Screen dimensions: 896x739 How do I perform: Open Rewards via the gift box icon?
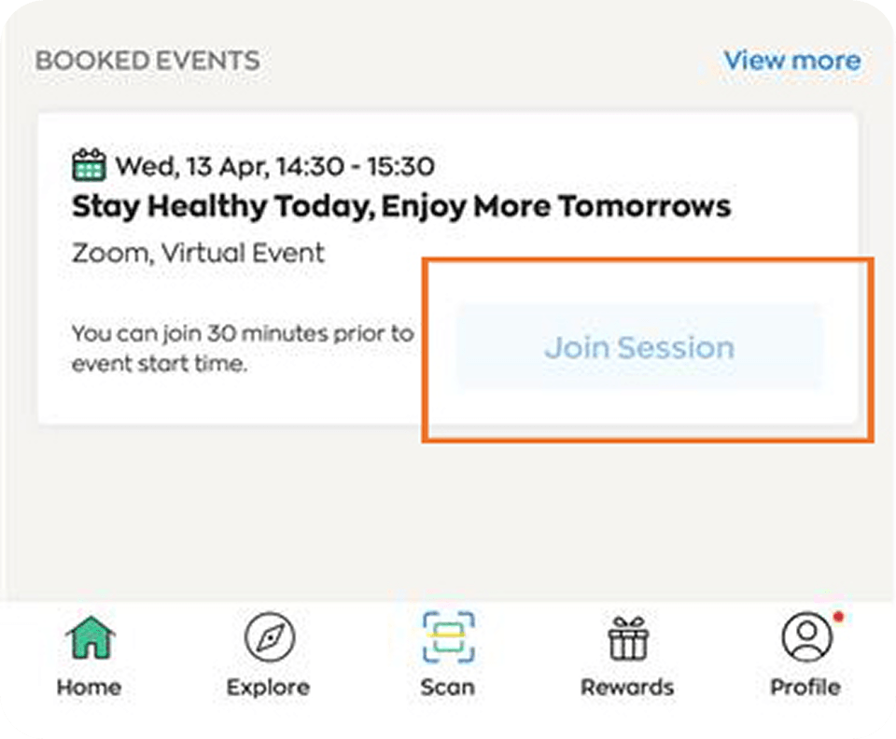[x=627, y=638]
